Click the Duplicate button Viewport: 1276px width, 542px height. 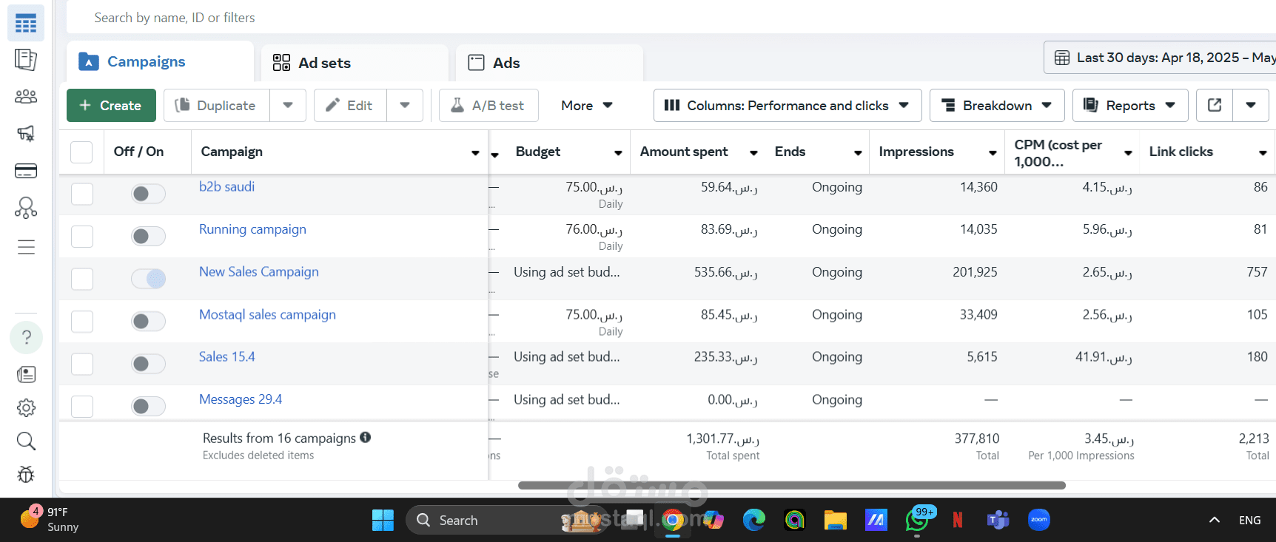click(x=216, y=105)
